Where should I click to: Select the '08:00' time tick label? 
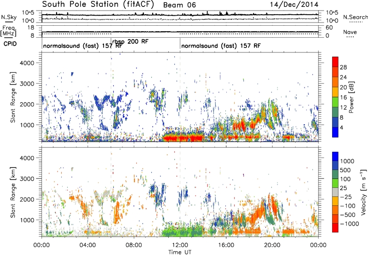pos(134,245)
